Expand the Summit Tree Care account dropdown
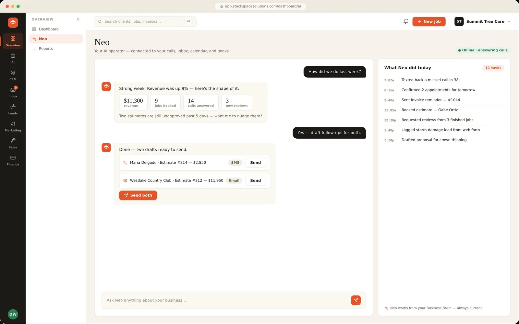519x324 pixels. point(509,21)
